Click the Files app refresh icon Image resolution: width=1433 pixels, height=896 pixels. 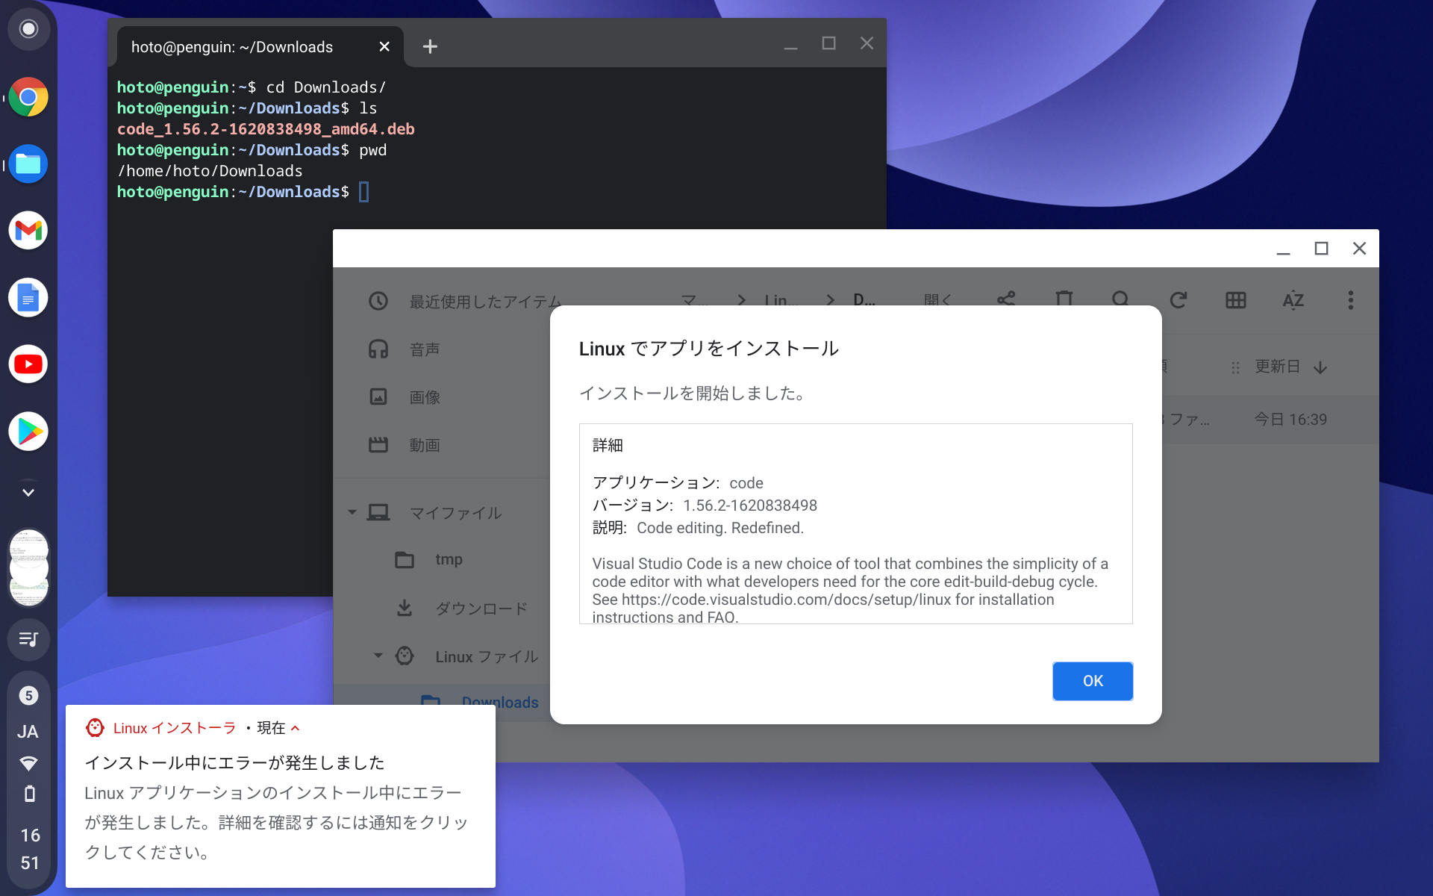click(1178, 300)
